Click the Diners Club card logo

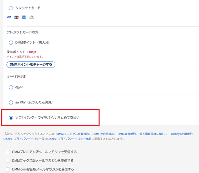coord(31,17)
